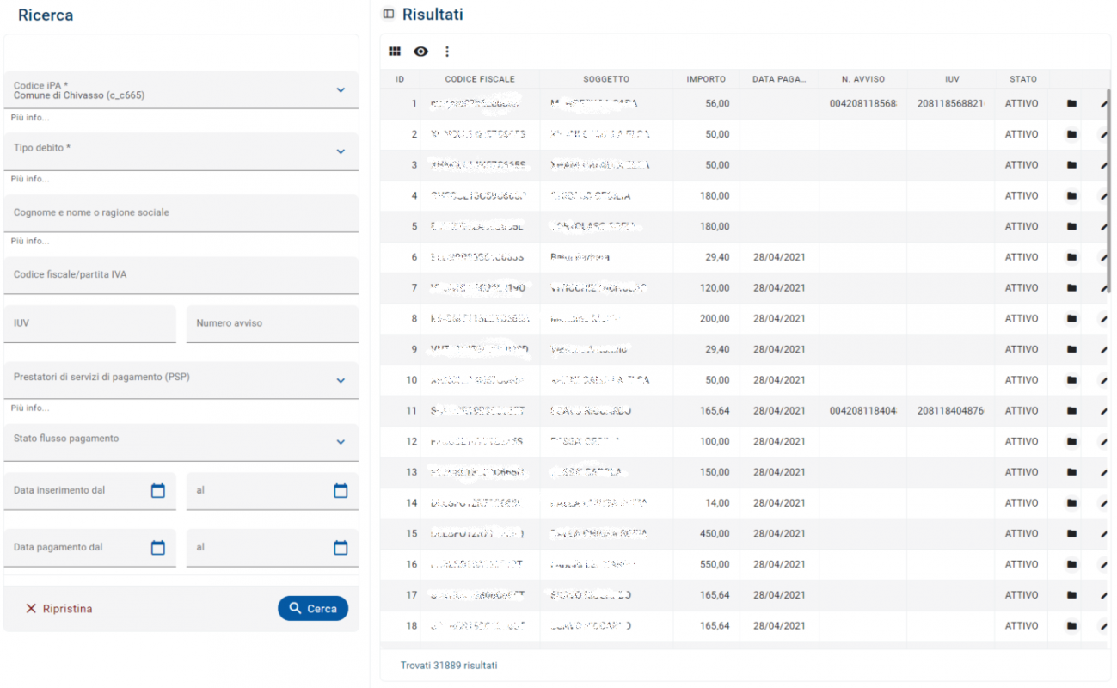1117x688 pixels.
Task: Open calendar for Data pagamento dal
Action: [158, 548]
